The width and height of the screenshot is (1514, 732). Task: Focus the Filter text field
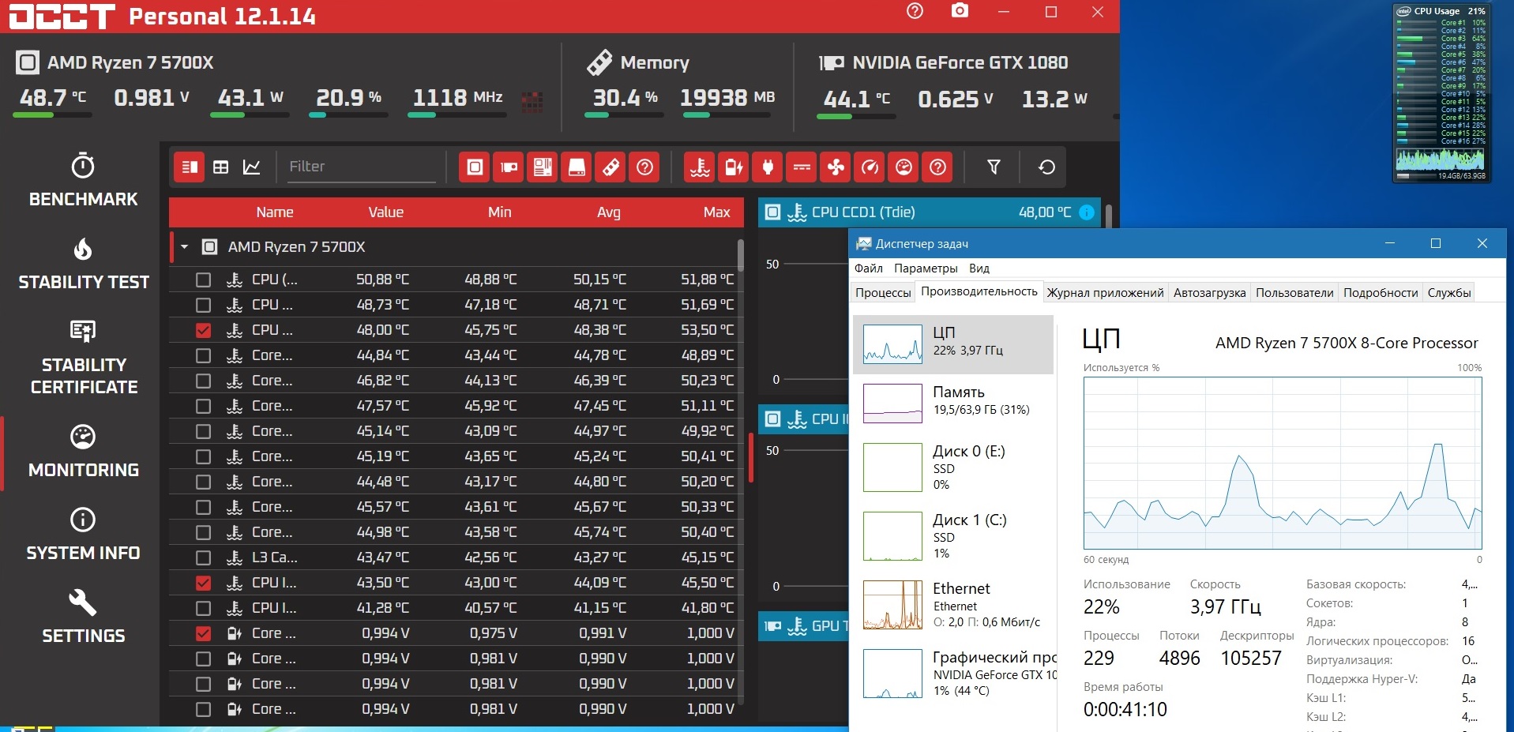tap(361, 167)
